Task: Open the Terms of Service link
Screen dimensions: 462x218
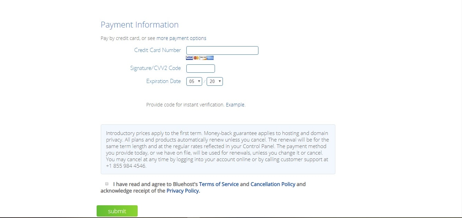Action: click(219, 184)
